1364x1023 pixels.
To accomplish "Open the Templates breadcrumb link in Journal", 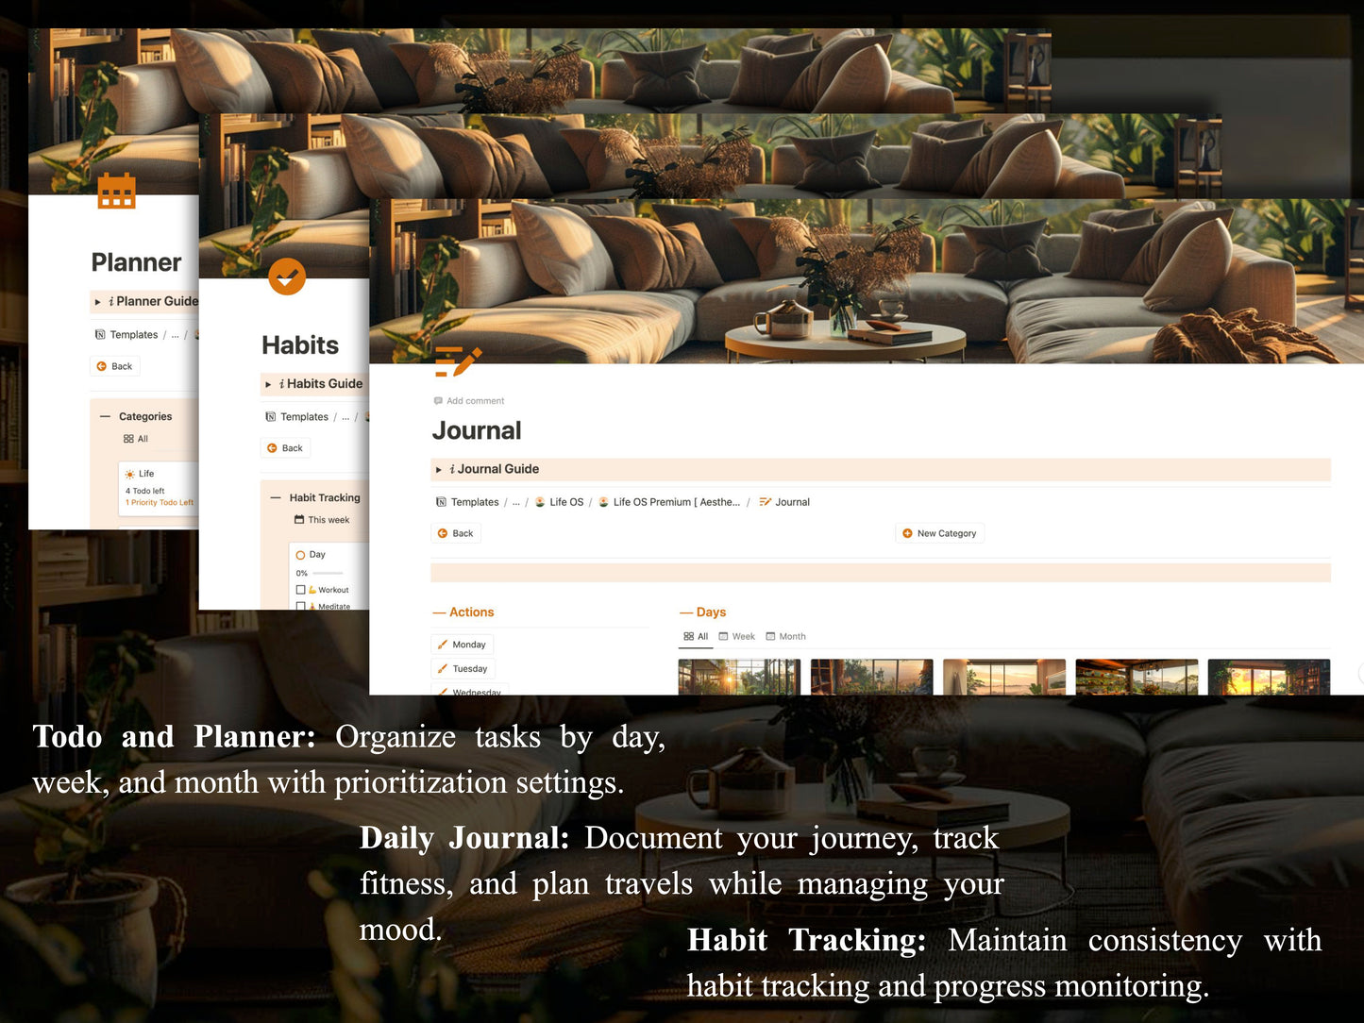I will pyautogui.click(x=467, y=502).
